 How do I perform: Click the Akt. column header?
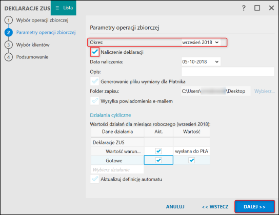click(x=158, y=132)
